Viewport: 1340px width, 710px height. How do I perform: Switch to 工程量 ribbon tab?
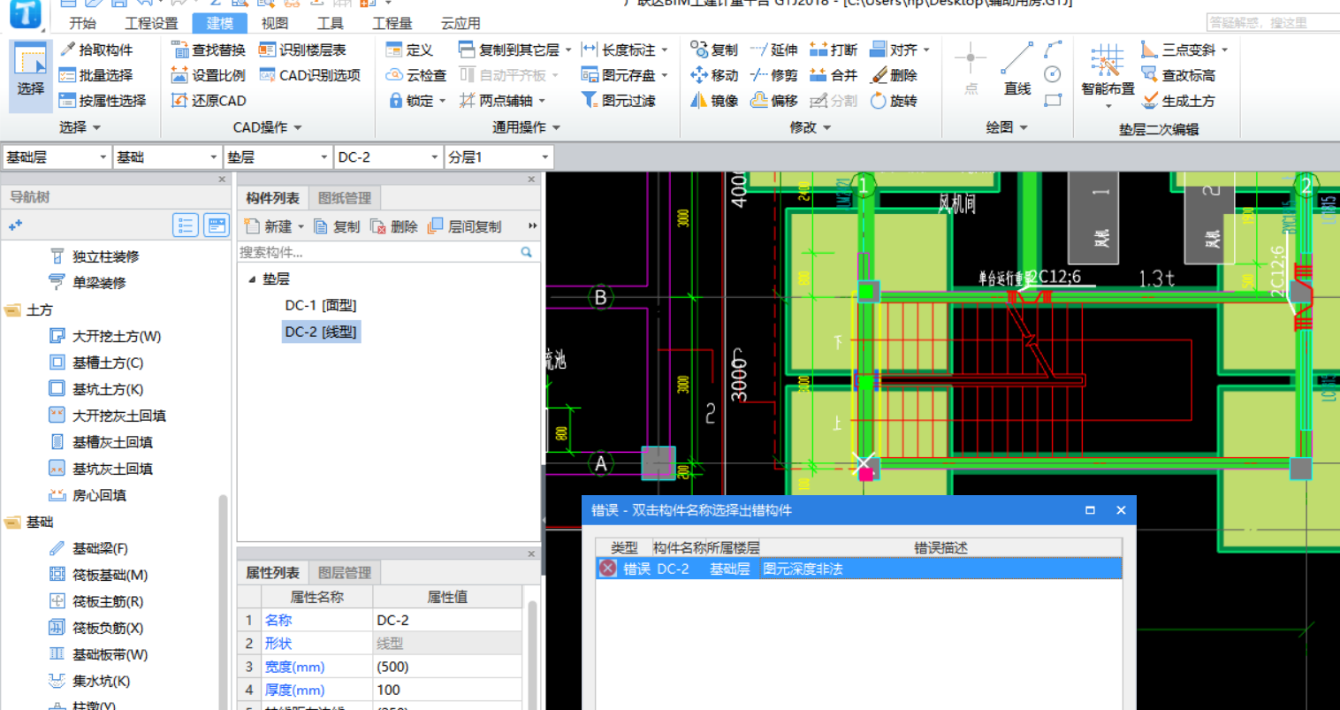[x=392, y=23]
